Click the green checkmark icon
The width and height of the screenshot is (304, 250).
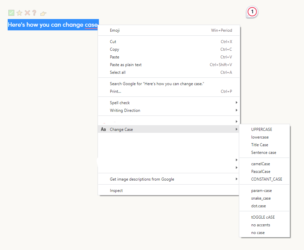[x=11, y=13]
